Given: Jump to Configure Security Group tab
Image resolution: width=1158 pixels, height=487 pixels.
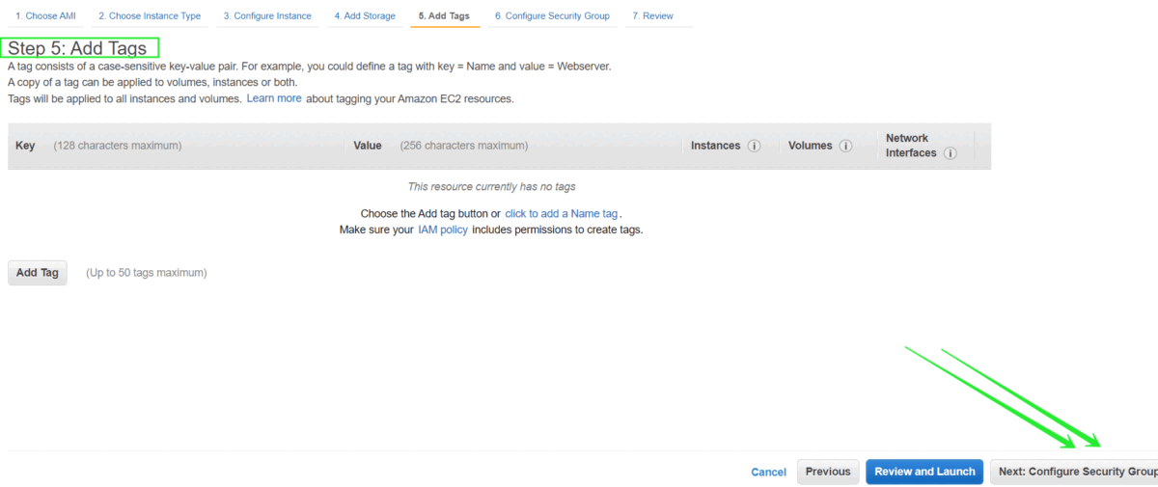Looking at the screenshot, I should 552,16.
